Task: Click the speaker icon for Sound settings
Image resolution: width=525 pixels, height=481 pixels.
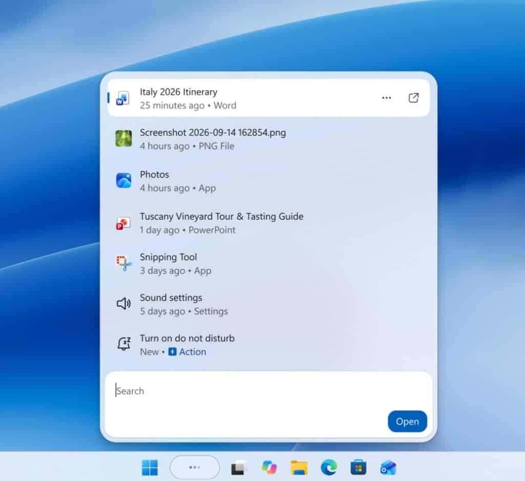Action: tap(124, 304)
